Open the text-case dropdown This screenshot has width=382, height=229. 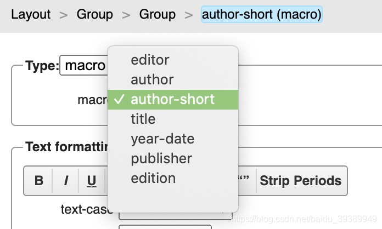(x=176, y=216)
